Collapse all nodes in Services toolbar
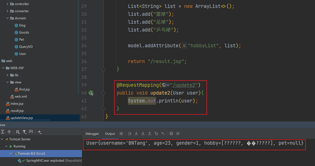The image size is (315, 166). [9, 132]
